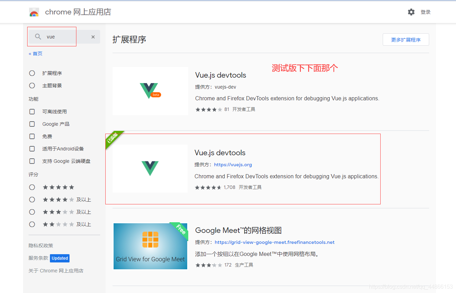Open the Vue.js devtools stable logo thumbnail
456x293 pixels.
point(150,169)
